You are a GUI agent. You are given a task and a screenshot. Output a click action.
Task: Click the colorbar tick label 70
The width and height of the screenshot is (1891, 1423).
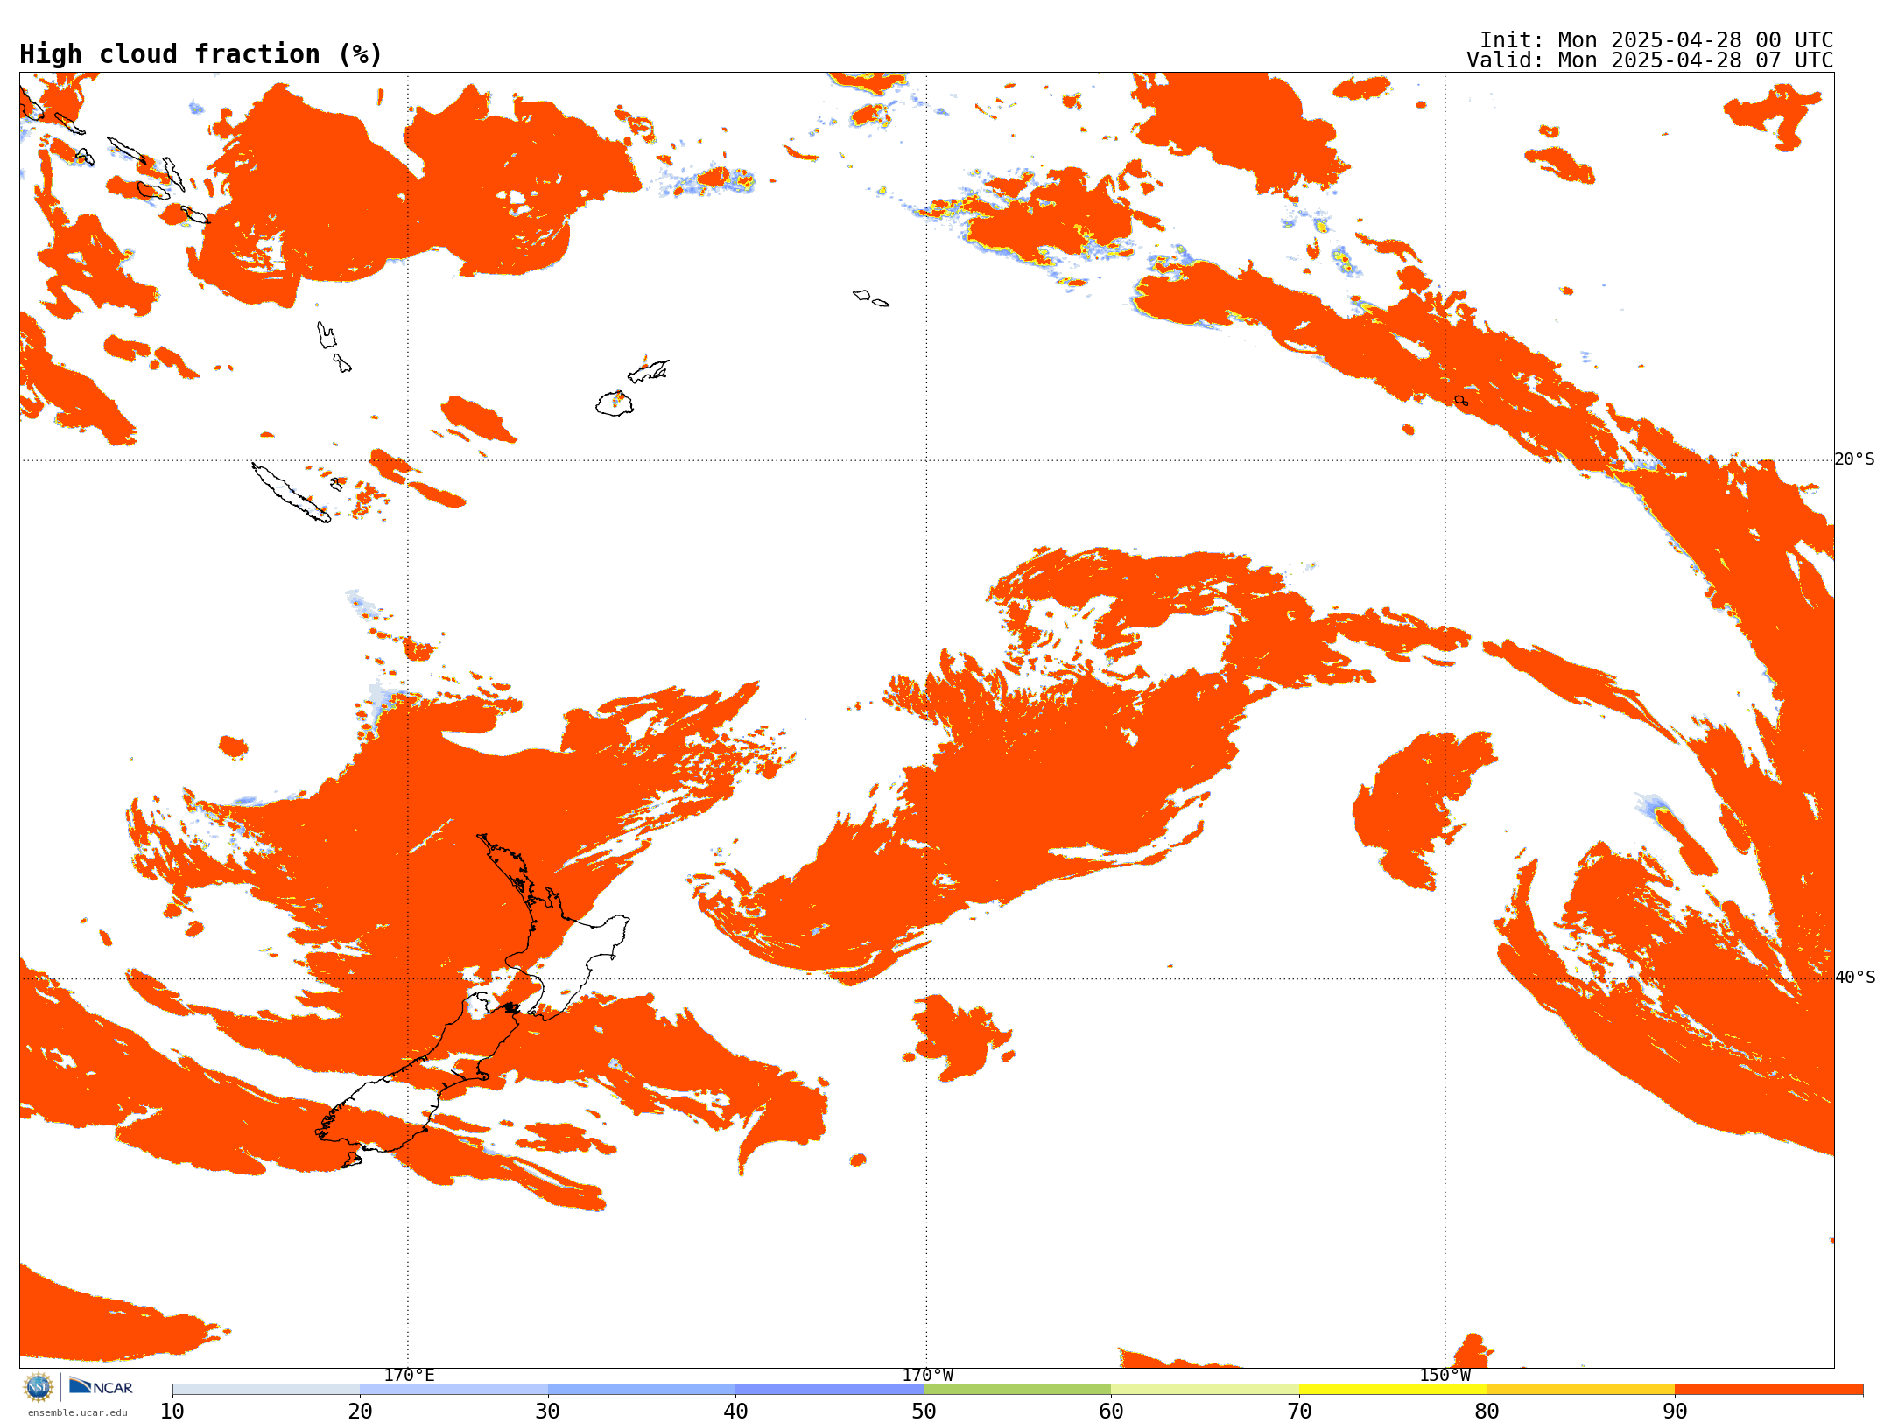(1299, 1412)
